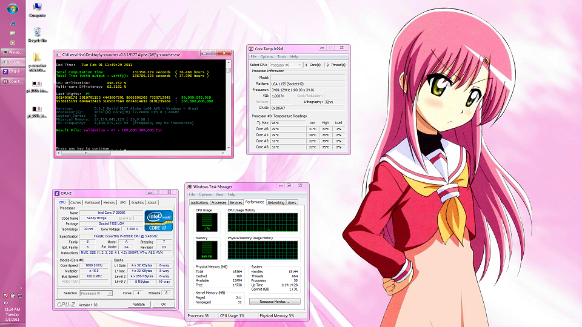The height and width of the screenshot is (327, 582).
Task: Open the View menu in Task Manager
Action: tap(218, 194)
